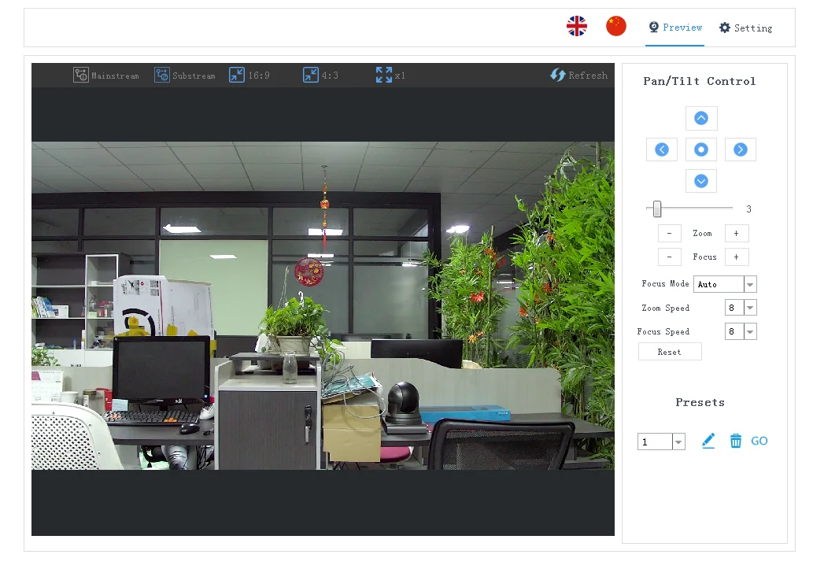813x569 pixels.
Task: Edit the preset with the pencil icon
Action: [x=708, y=442]
